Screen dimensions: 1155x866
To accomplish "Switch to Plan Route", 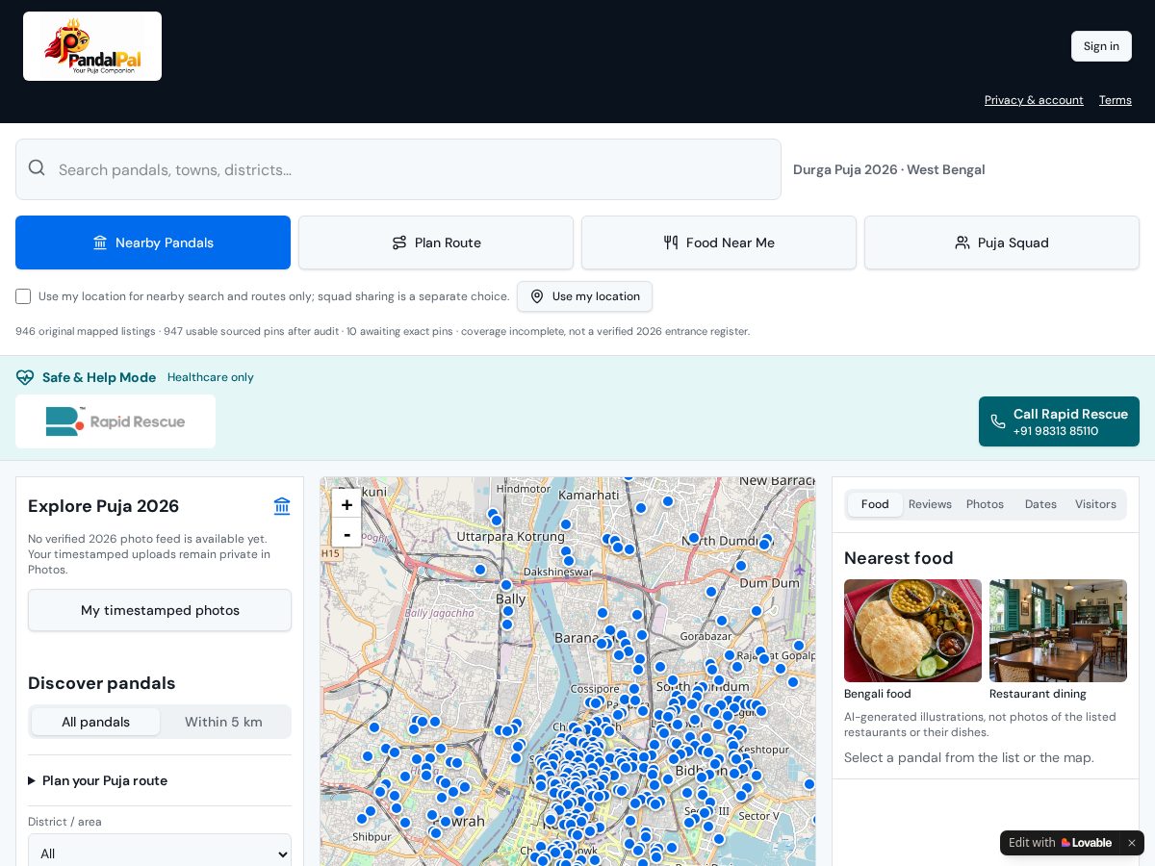I will [436, 242].
